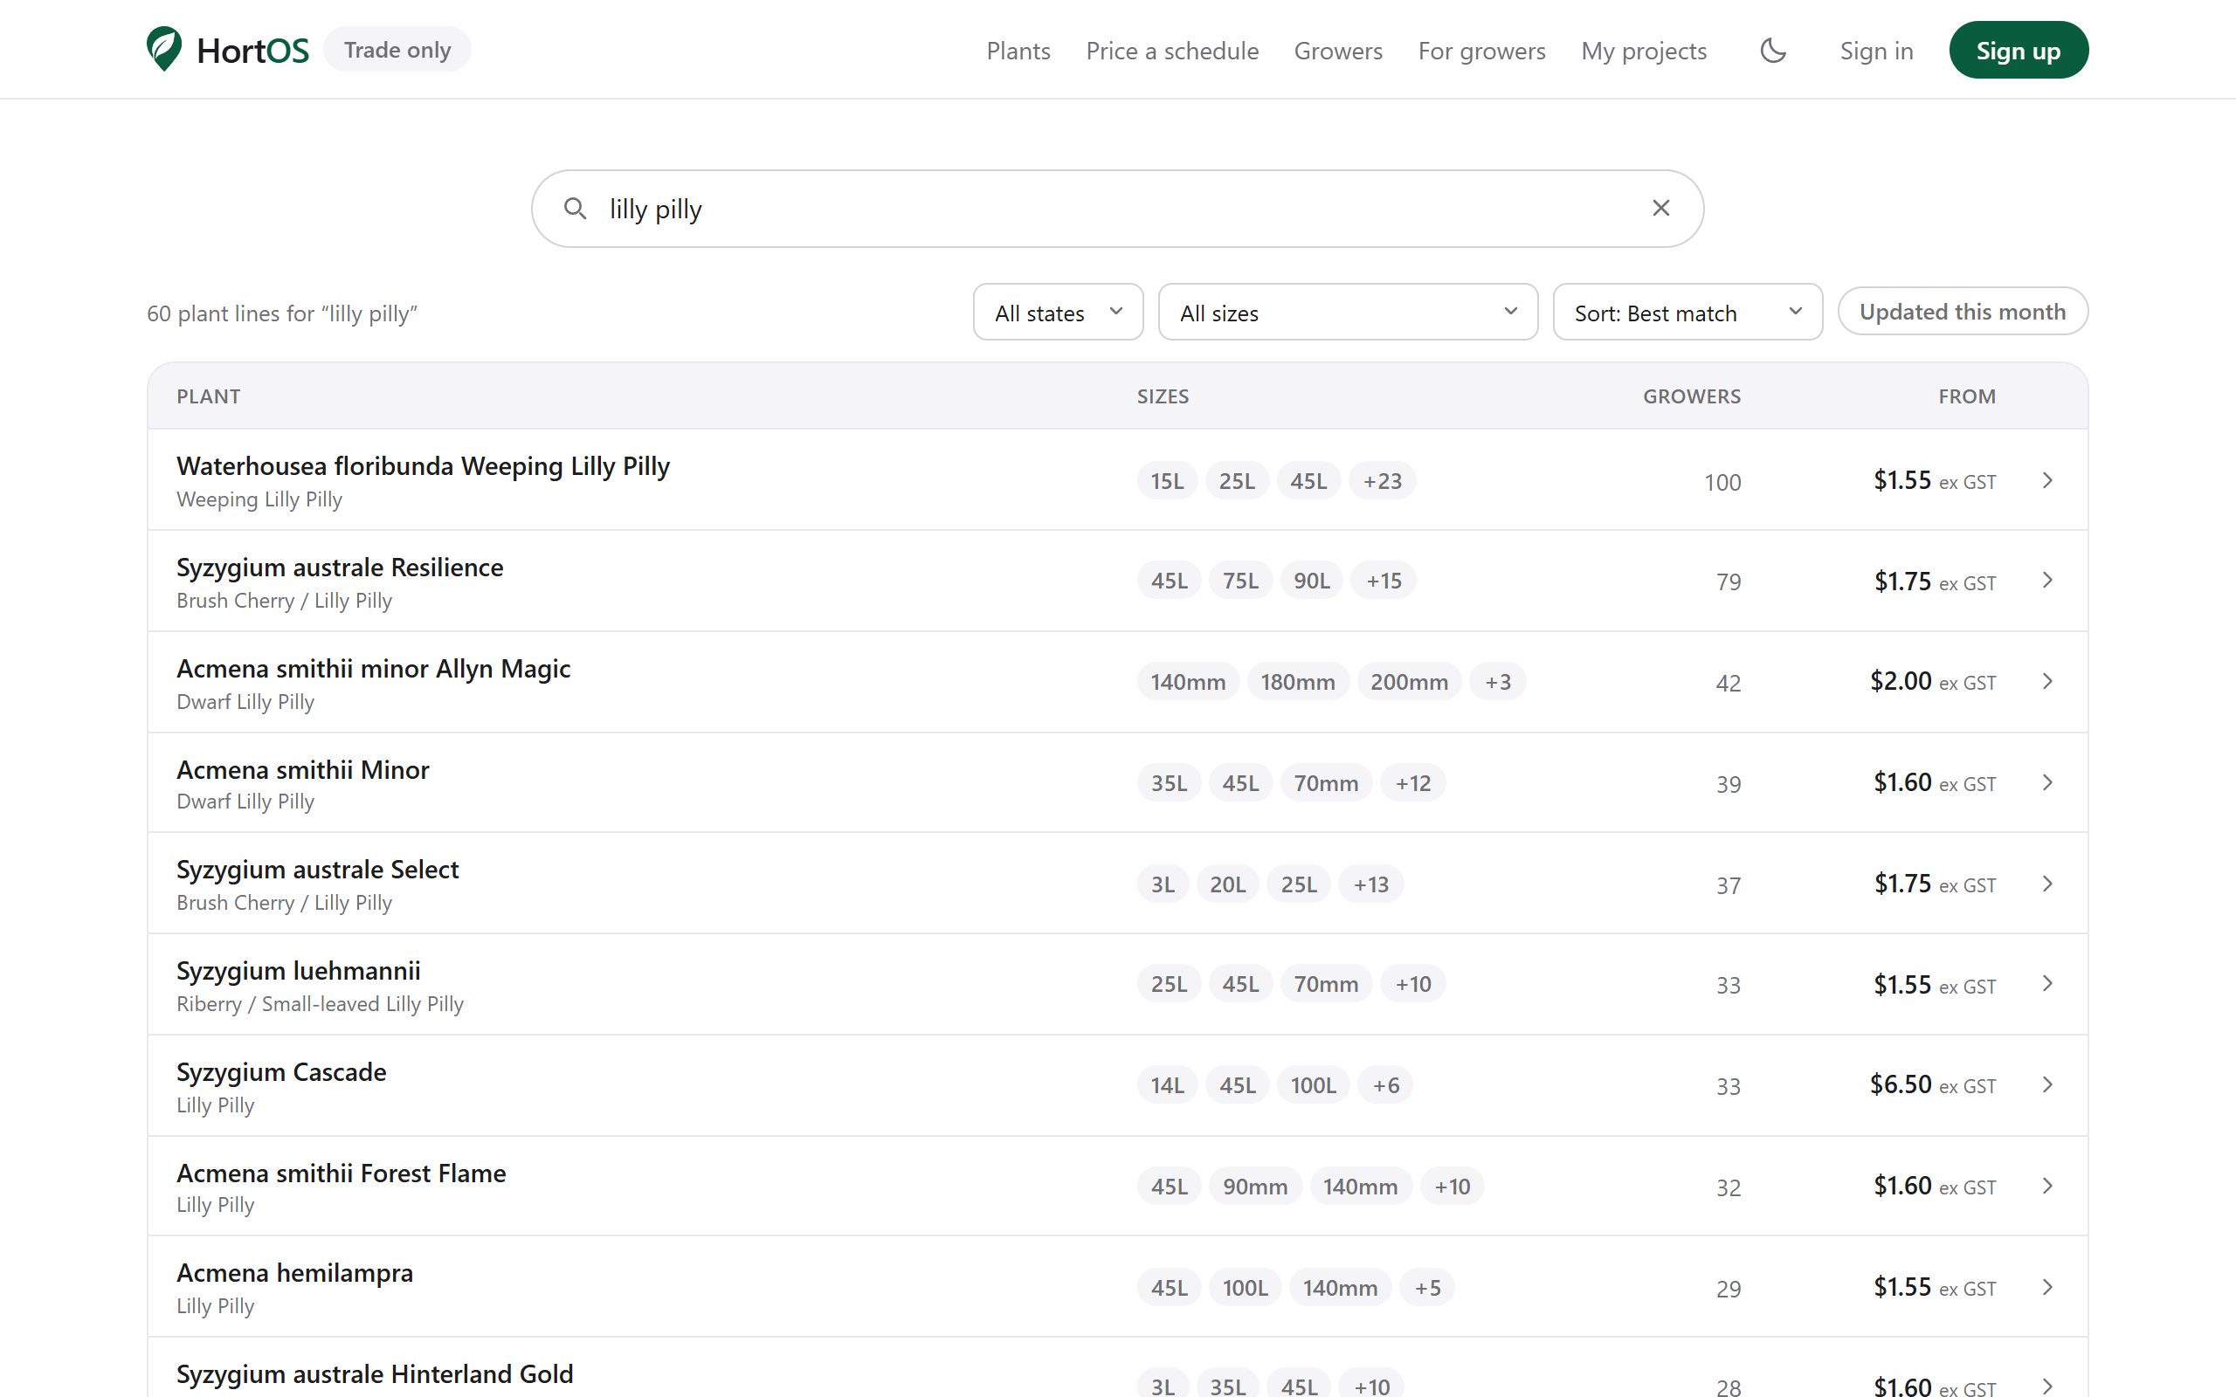Open Acmena hemilampra row chevron
Image resolution: width=2236 pixels, height=1397 pixels.
pyautogui.click(x=2046, y=1287)
